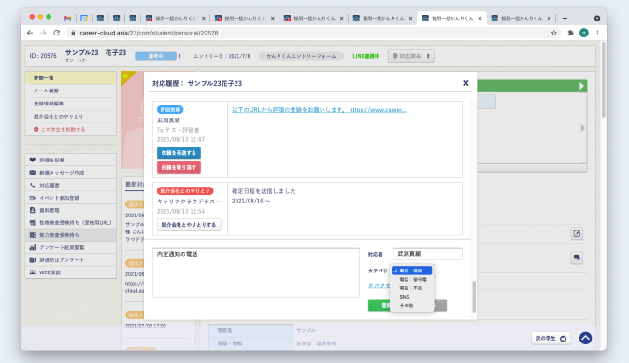Click the chat bubble icon on right

pos(577,258)
